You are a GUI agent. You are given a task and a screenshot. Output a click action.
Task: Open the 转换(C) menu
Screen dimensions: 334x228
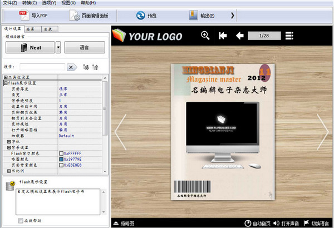30,3
